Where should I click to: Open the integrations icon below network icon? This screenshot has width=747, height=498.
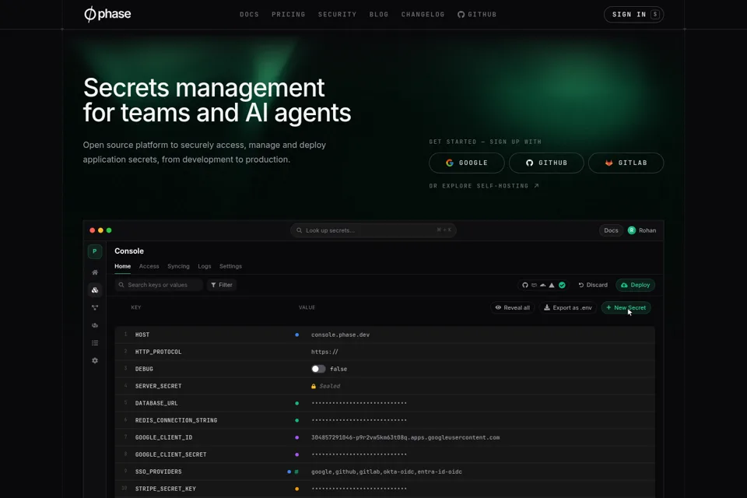pos(95,325)
